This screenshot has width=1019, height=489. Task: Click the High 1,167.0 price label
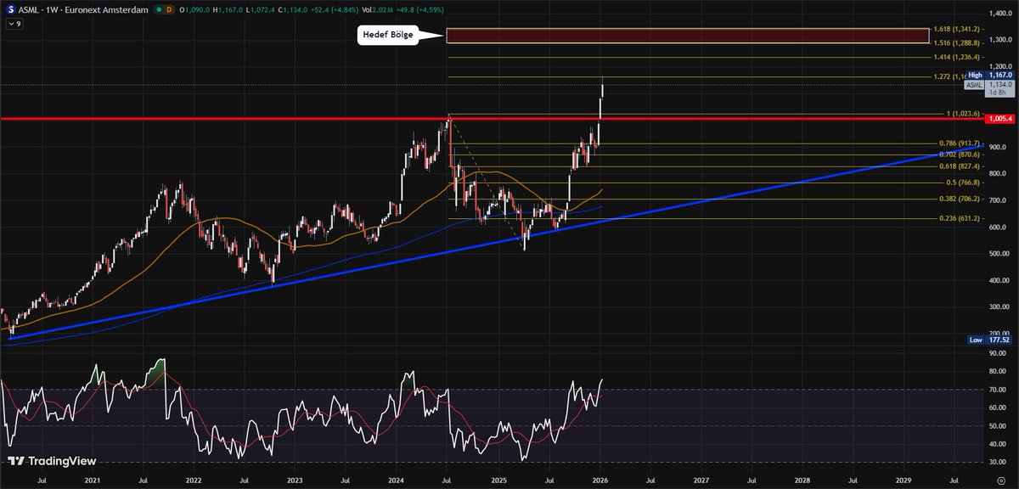coord(989,75)
